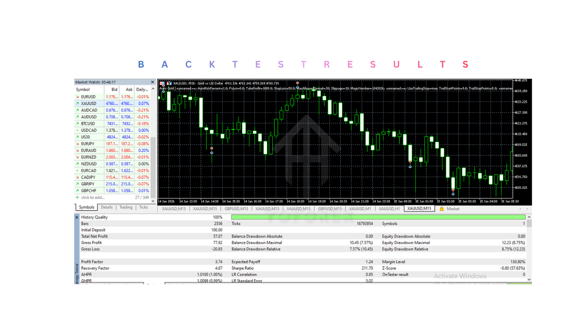Viewport: 562px width, 316px height.
Task: Click the padlock icon on the Market tab
Action: coord(442,208)
